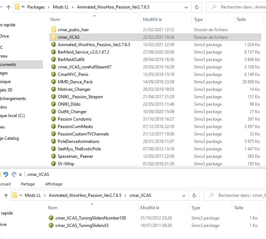This screenshot has height=239, width=266.
Task: Click the search box in cmar_XCAS window
Action: point(235,196)
